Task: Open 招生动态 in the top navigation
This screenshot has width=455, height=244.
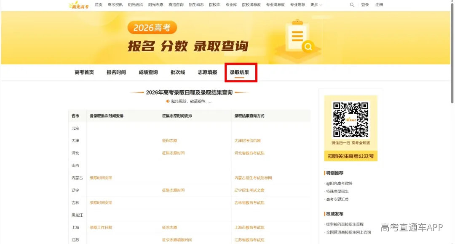Action: click(196, 5)
